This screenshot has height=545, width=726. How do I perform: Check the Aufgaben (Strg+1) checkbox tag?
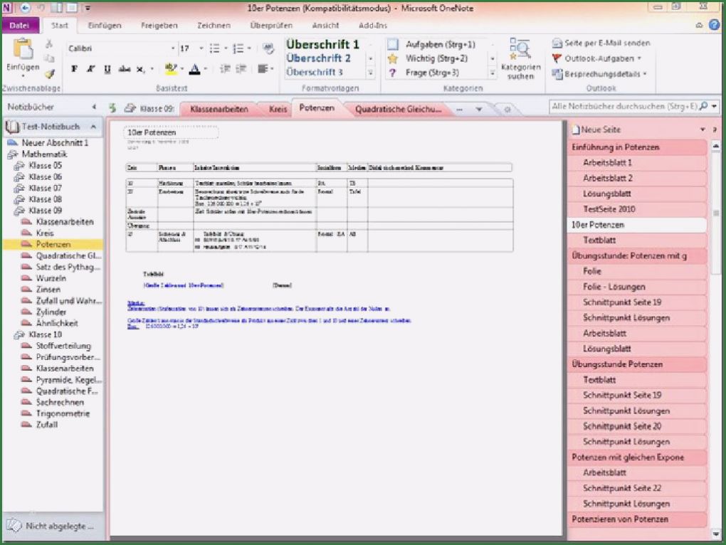pyautogui.click(x=392, y=44)
